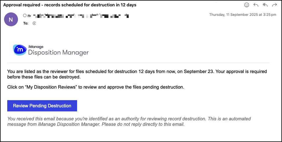
Task: Click recipient presence indicator beside To:
Action: (34, 23)
